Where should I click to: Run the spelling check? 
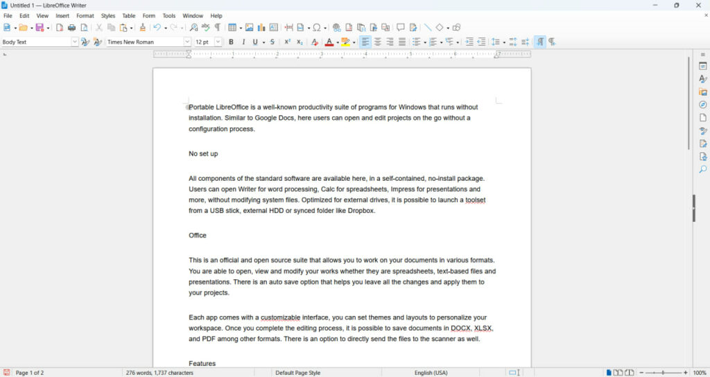(205, 28)
